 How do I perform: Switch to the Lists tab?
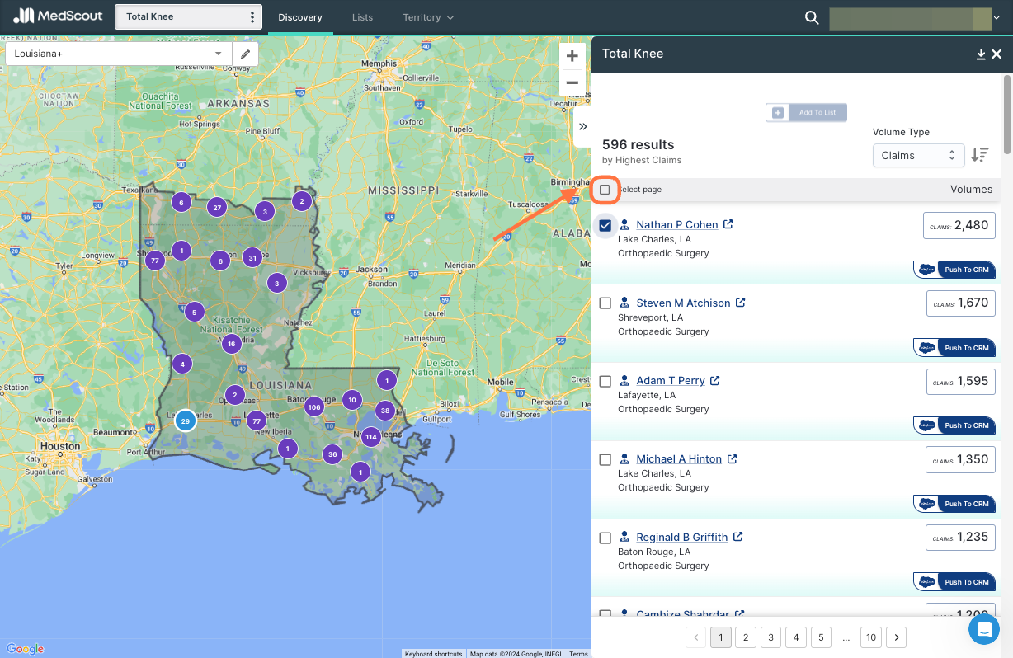362,17
